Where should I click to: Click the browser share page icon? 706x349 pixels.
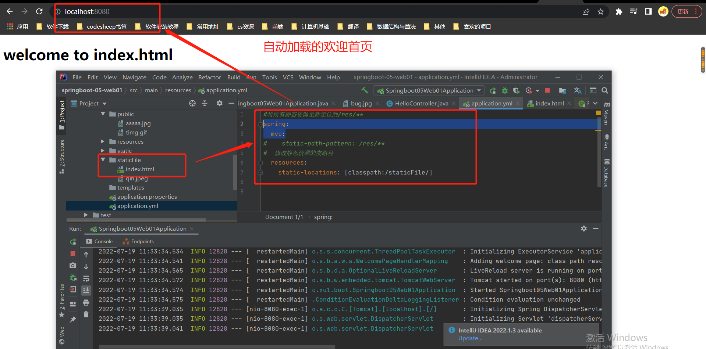586,12
